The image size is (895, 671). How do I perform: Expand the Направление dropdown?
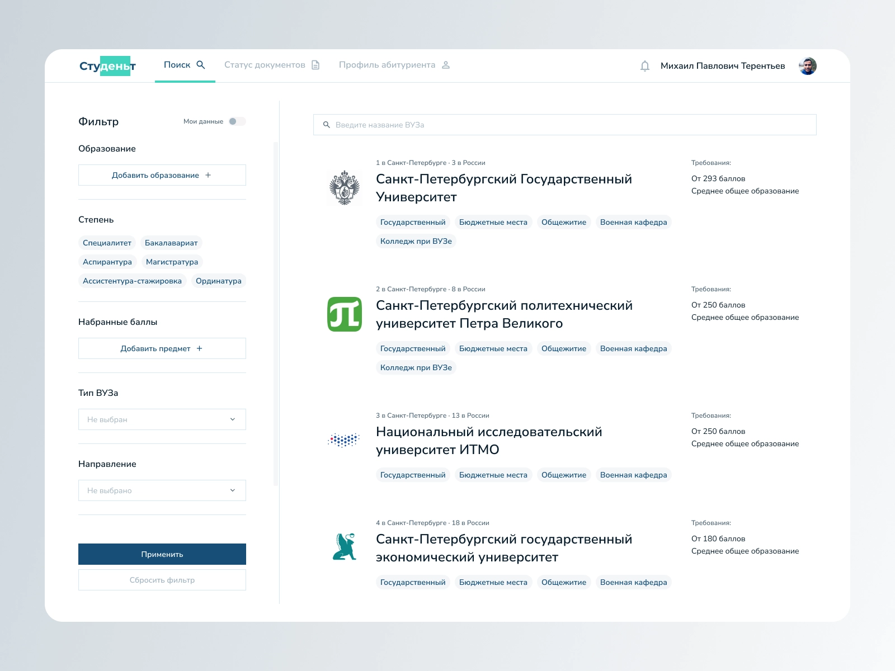click(162, 490)
